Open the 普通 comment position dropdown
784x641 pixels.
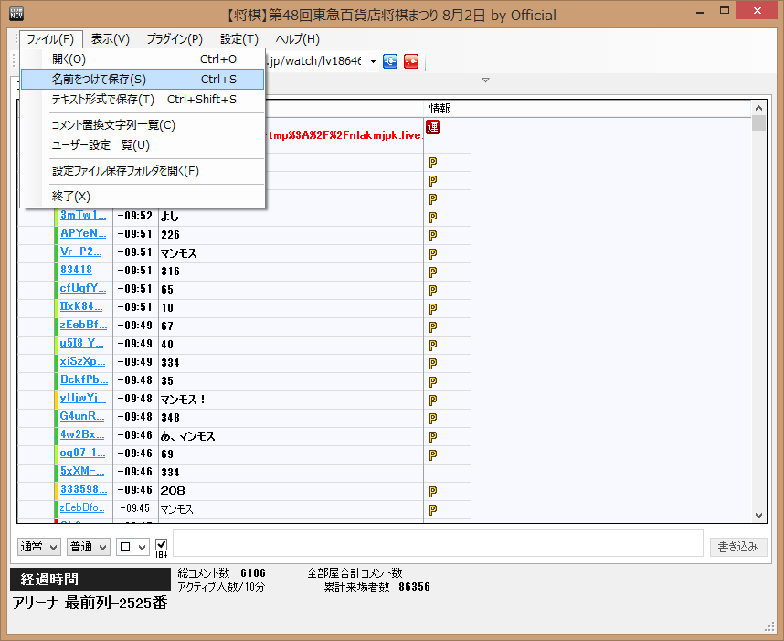(90, 547)
